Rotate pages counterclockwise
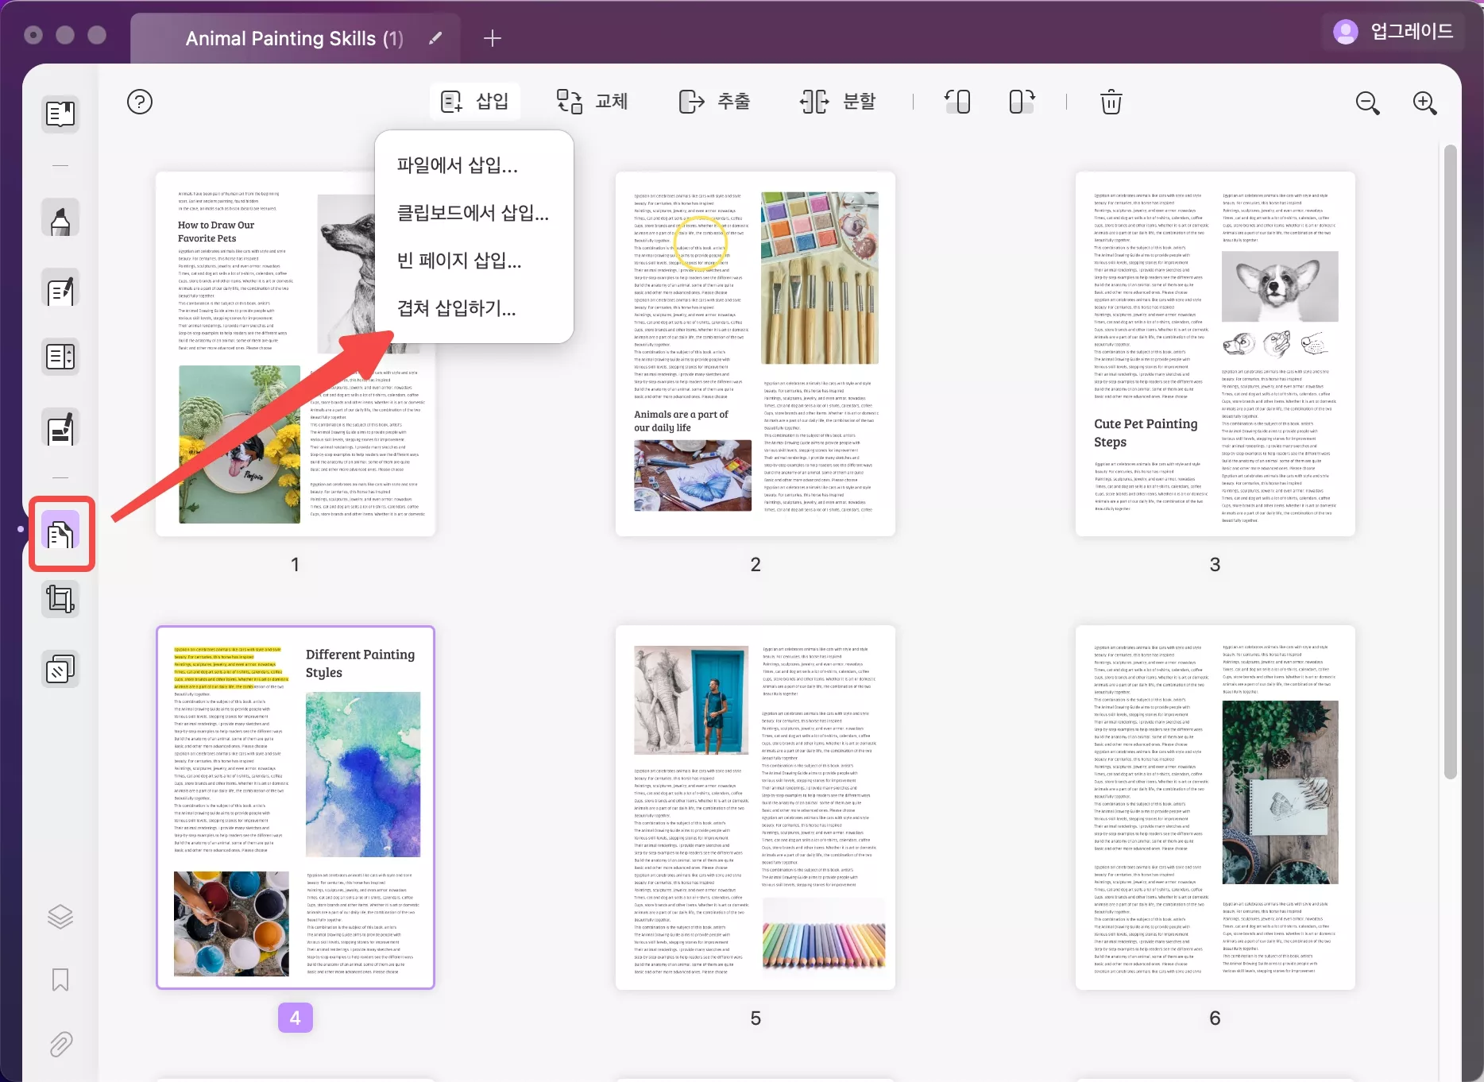The image size is (1484, 1082). [x=958, y=102]
